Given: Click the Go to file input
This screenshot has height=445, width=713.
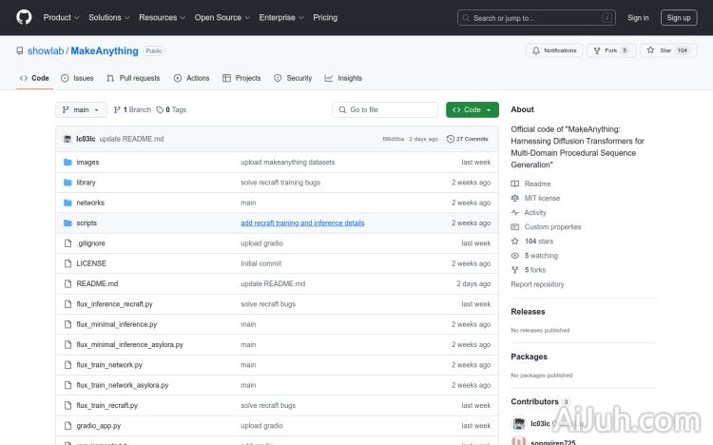Looking at the screenshot, I should [384, 110].
